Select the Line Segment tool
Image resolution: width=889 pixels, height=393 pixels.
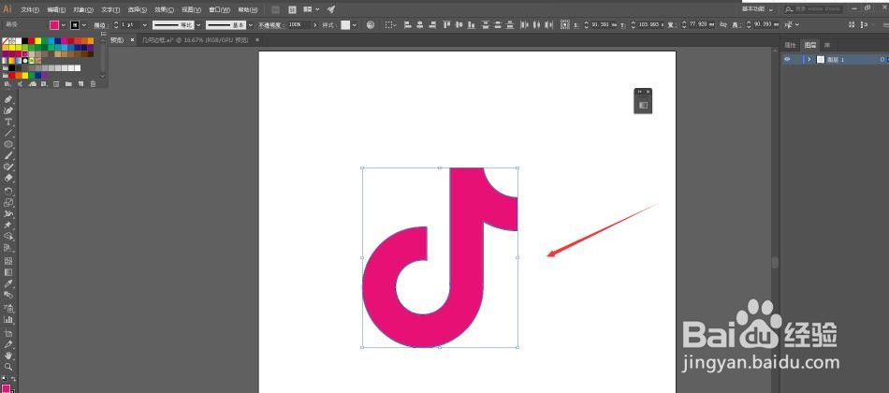[x=7, y=133]
